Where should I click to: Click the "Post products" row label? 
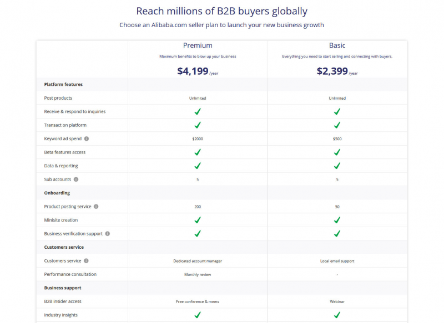(x=58, y=98)
